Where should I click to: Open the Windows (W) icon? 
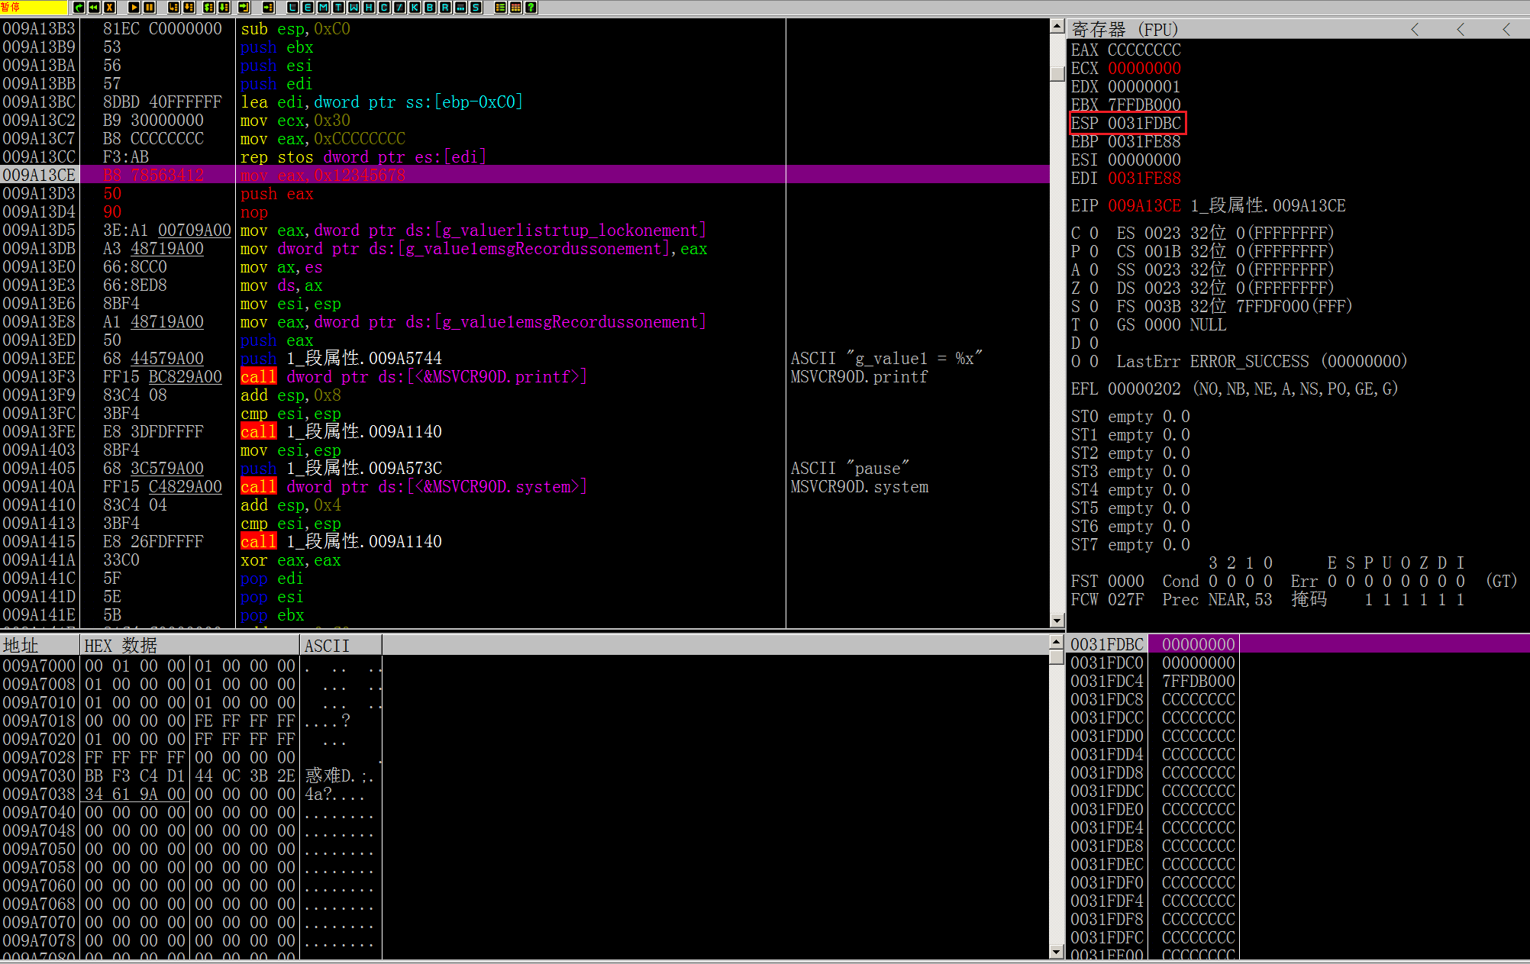[354, 8]
